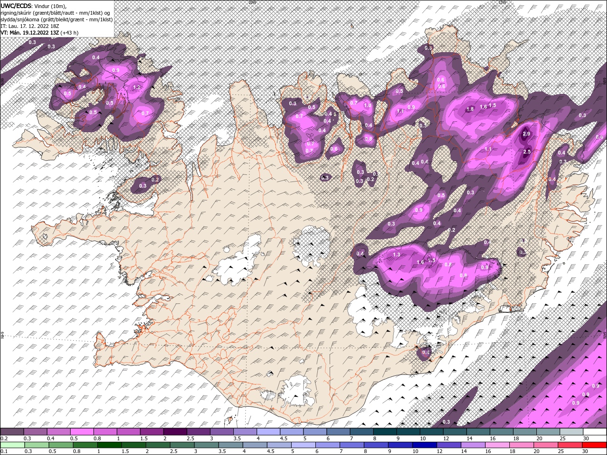The height and width of the screenshot is (455, 607).
Task: Select bottom legend swatch between 1 and 1.5
Action: click(110, 445)
